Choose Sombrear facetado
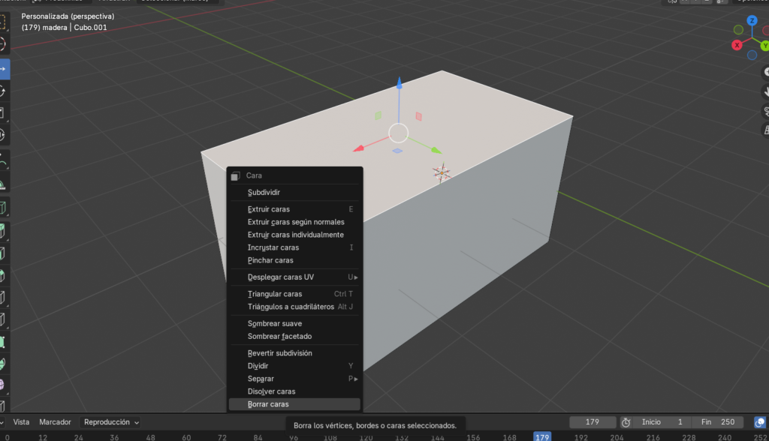Screen dimensions: 769x441 [x=294, y=336]
